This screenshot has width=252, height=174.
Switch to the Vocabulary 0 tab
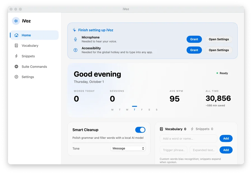[173, 129]
